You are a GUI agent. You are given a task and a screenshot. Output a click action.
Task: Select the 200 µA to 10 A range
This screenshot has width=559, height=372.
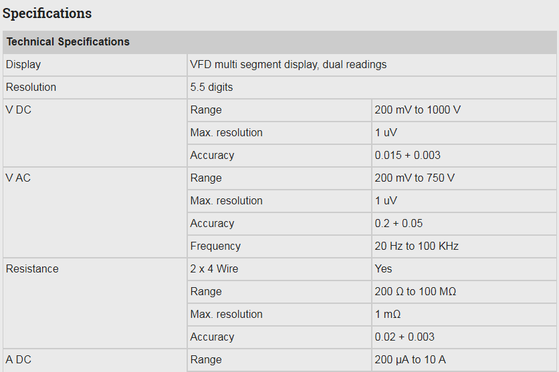pyautogui.click(x=410, y=360)
